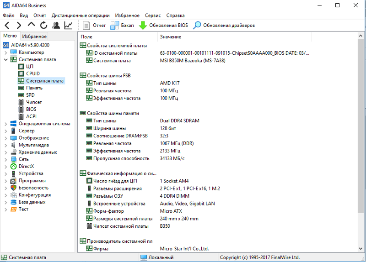Image resolution: width=366 pixels, height=262 pixels.
Task: Select the Фирма Micro-Star row
Action: tap(147, 249)
